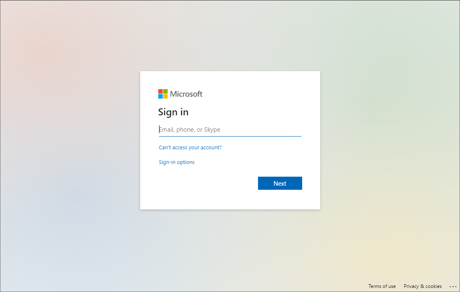Viewport: 460px width, 292px height.
Task: Open the Privacy & cookies link
Action: click(423, 286)
